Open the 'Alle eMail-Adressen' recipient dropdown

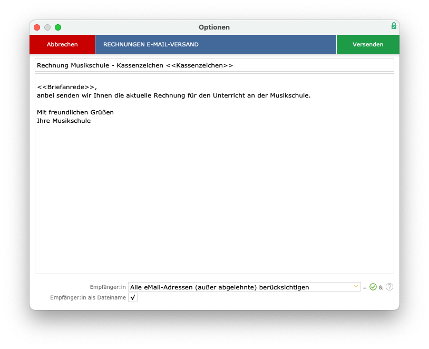pos(242,287)
